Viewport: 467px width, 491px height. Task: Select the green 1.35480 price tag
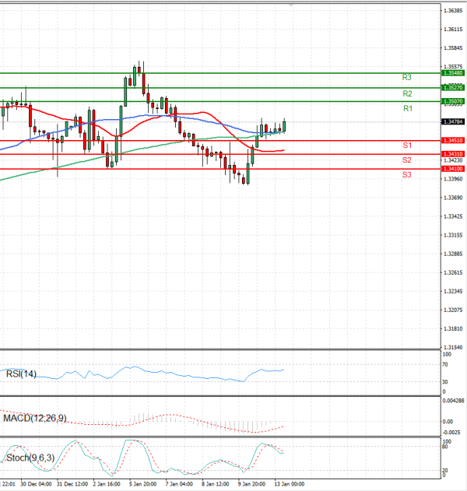452,72
